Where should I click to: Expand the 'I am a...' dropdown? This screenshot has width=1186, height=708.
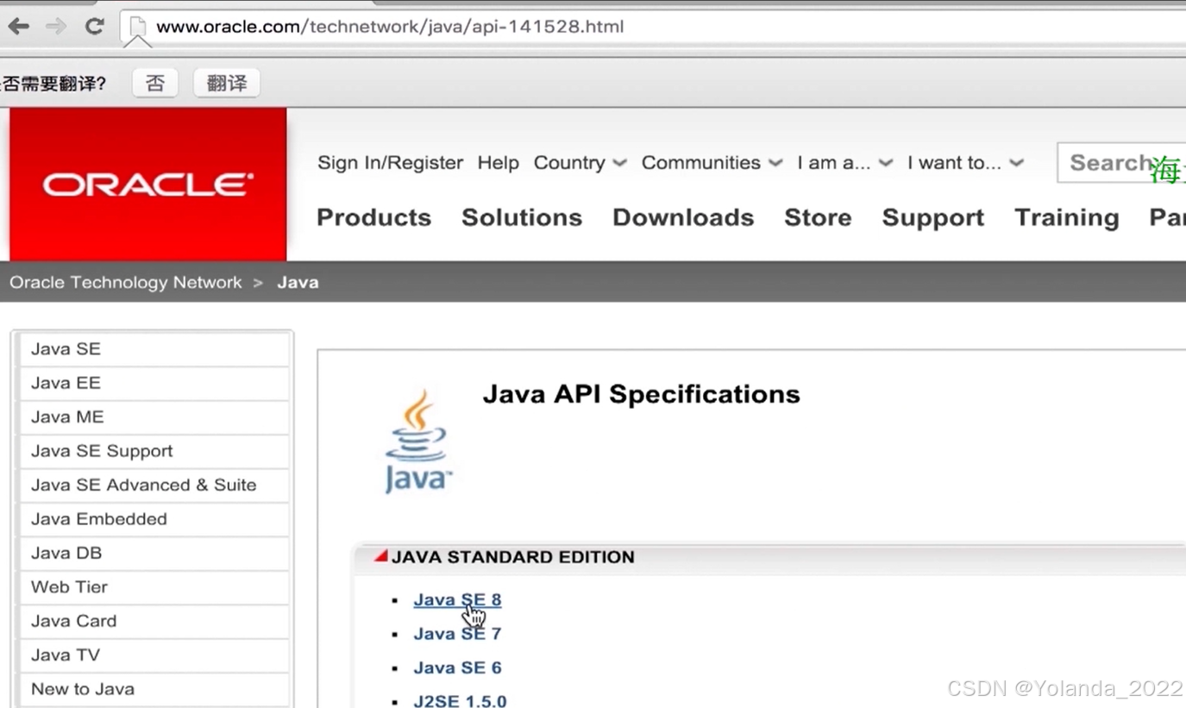click(x=844, y=163)
